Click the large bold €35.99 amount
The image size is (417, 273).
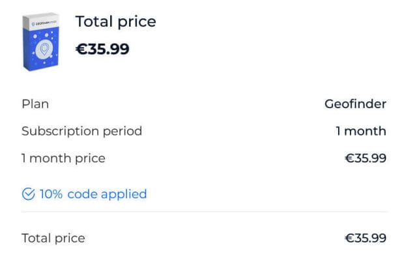coord(102,49)
